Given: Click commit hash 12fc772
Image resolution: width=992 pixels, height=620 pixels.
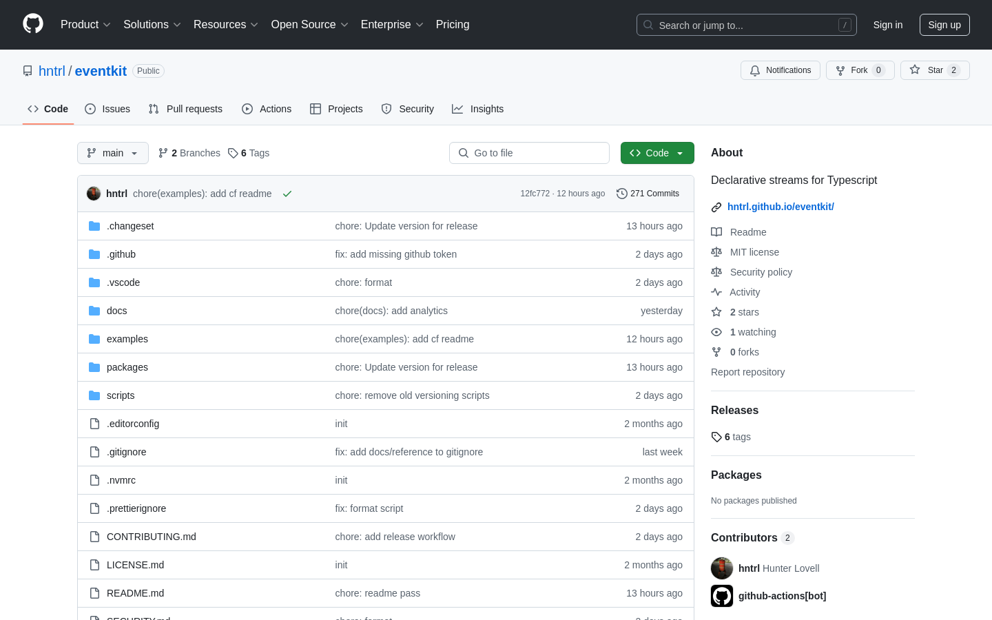Looking at the screenshot, I should [x=535, y=194].
